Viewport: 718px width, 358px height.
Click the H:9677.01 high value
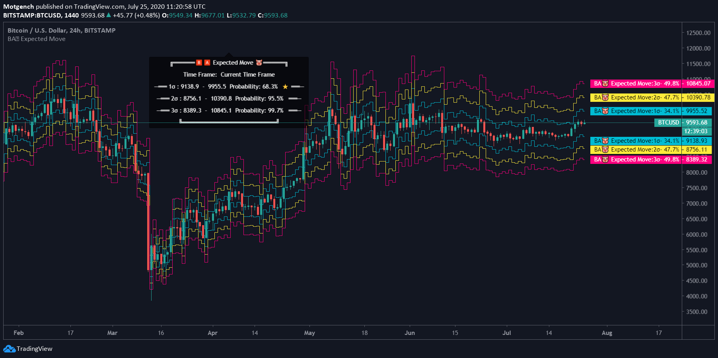pos(210,15)
